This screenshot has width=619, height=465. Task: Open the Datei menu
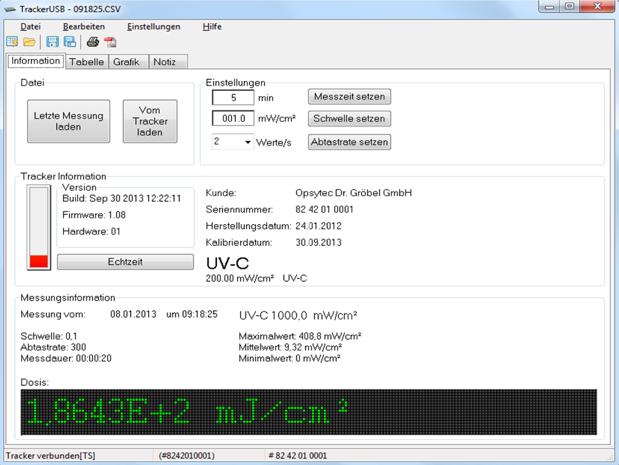pos(30,27)
